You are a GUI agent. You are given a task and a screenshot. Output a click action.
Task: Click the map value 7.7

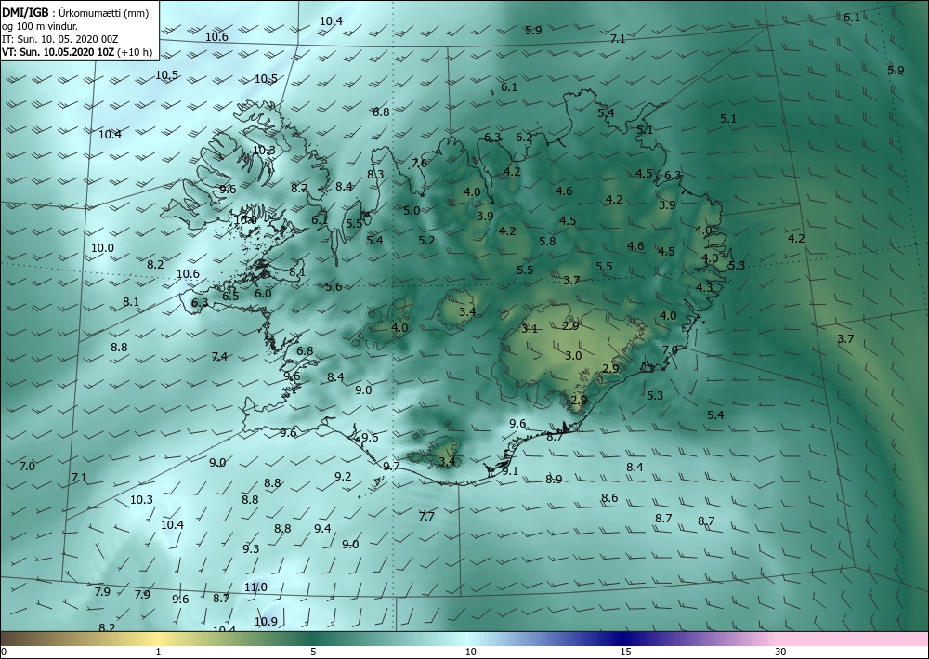click(426, 517)
